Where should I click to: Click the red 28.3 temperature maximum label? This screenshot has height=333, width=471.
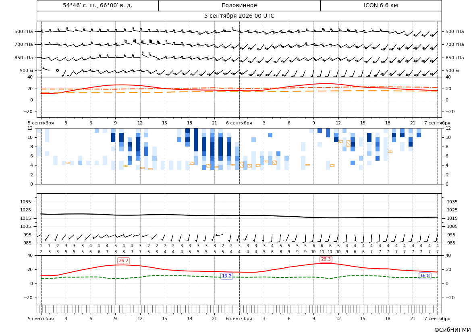[326, 259]
